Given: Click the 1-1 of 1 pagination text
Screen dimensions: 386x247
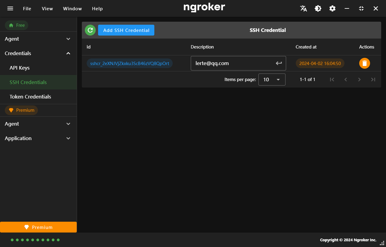Looking at the screenshot, I should coord(307,80).
